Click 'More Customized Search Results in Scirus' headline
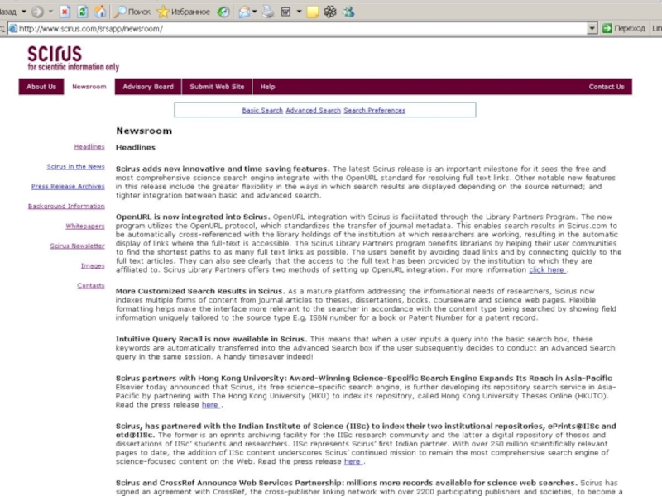 [x=200, y=291]
